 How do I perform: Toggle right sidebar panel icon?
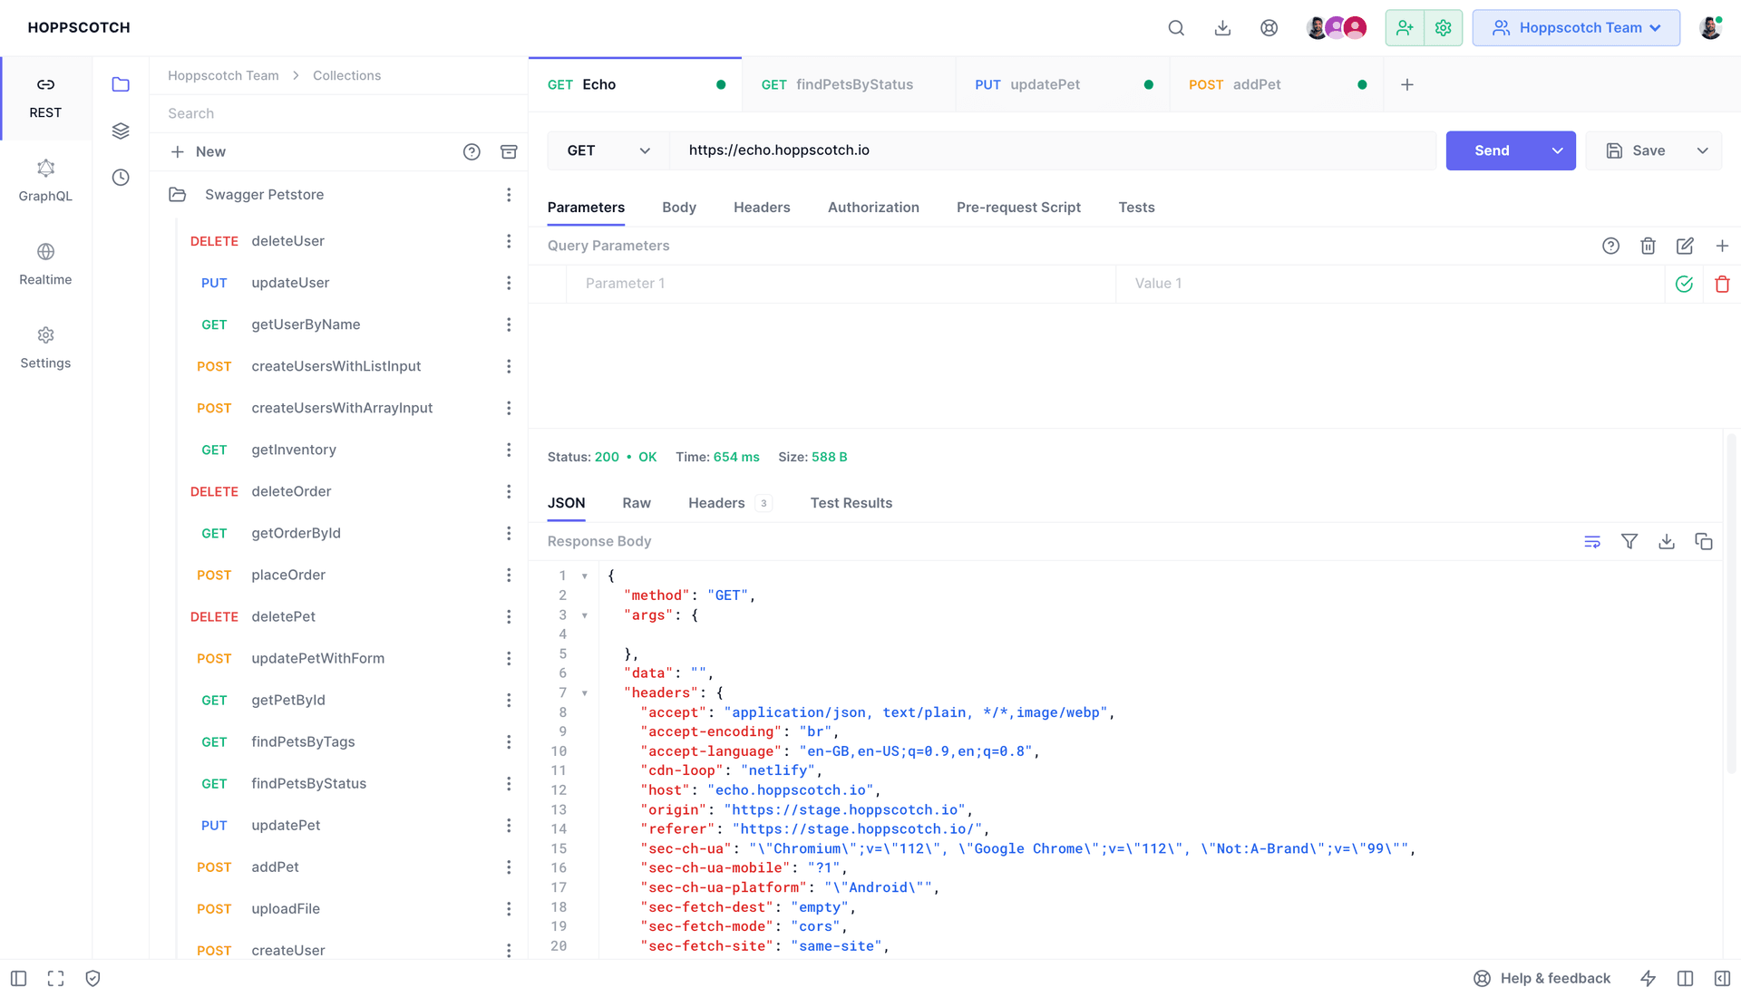(1722, 978)
